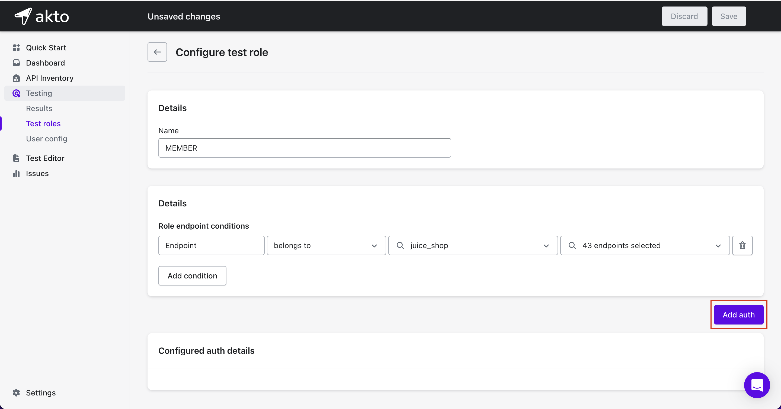Click the Quick Start grid icon
Screen dimensions: 781x409
pos(16,47)
